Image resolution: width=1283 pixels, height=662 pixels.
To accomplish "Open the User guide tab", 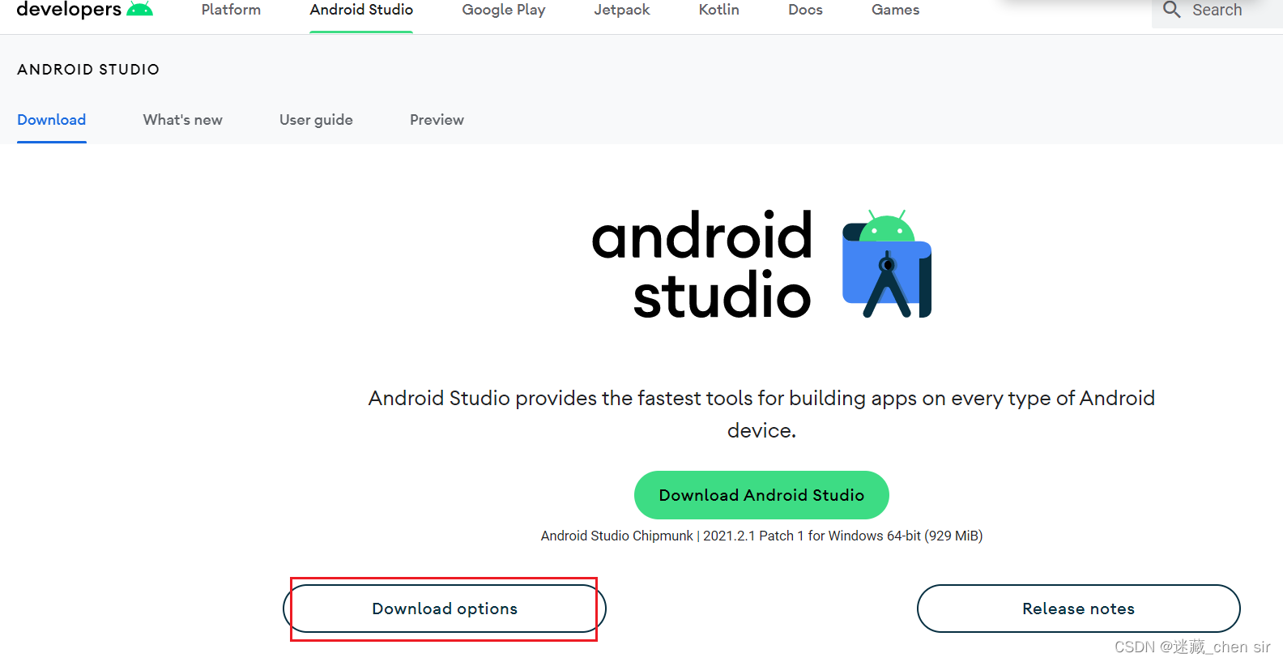I will click(x=316, y=120).
